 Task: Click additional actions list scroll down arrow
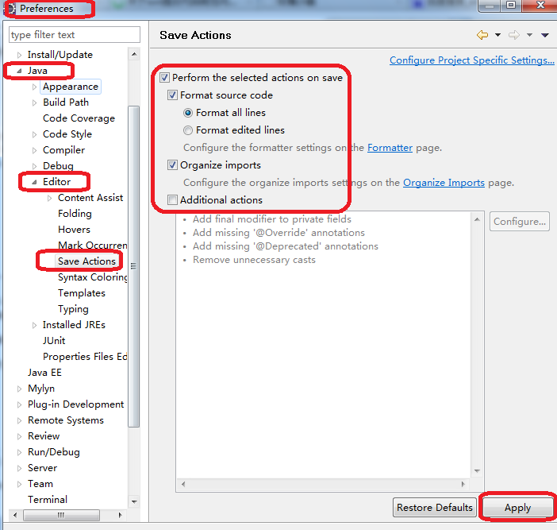coord(477,471)
